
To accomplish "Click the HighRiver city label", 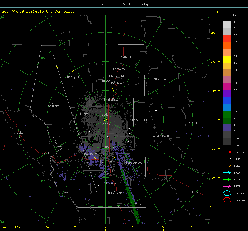I will [x=114, y=193].
